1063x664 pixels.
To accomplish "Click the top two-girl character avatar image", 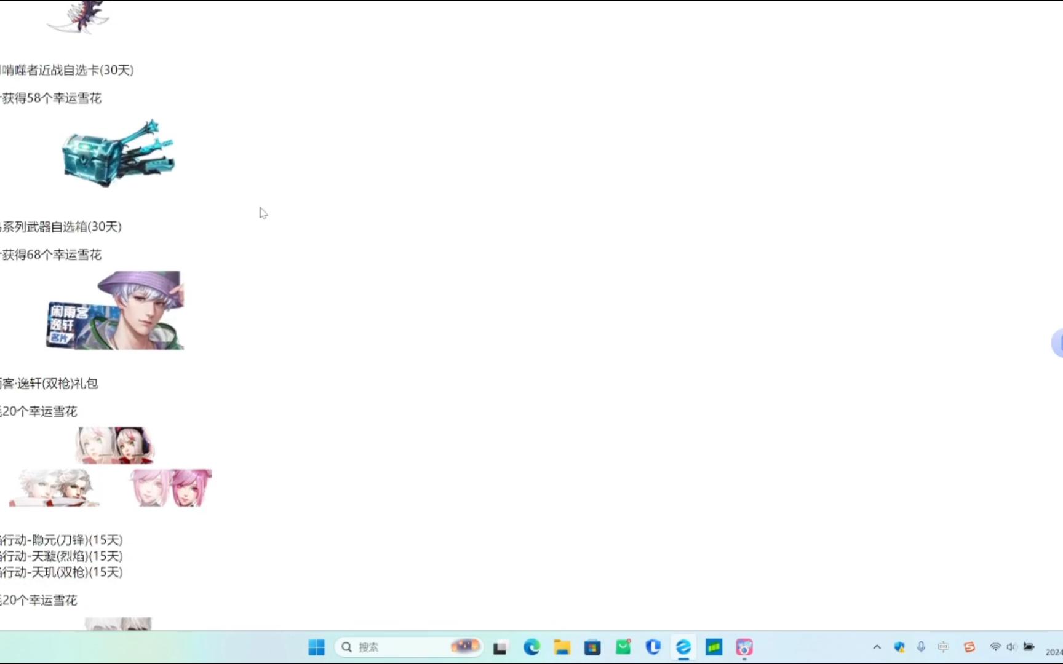I will coord(114,445).
